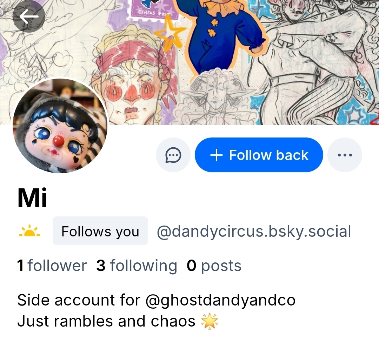The width and height of the screenshot is (379, 342).
Task: Open the 3 following list
Action: tap(137, 266)
